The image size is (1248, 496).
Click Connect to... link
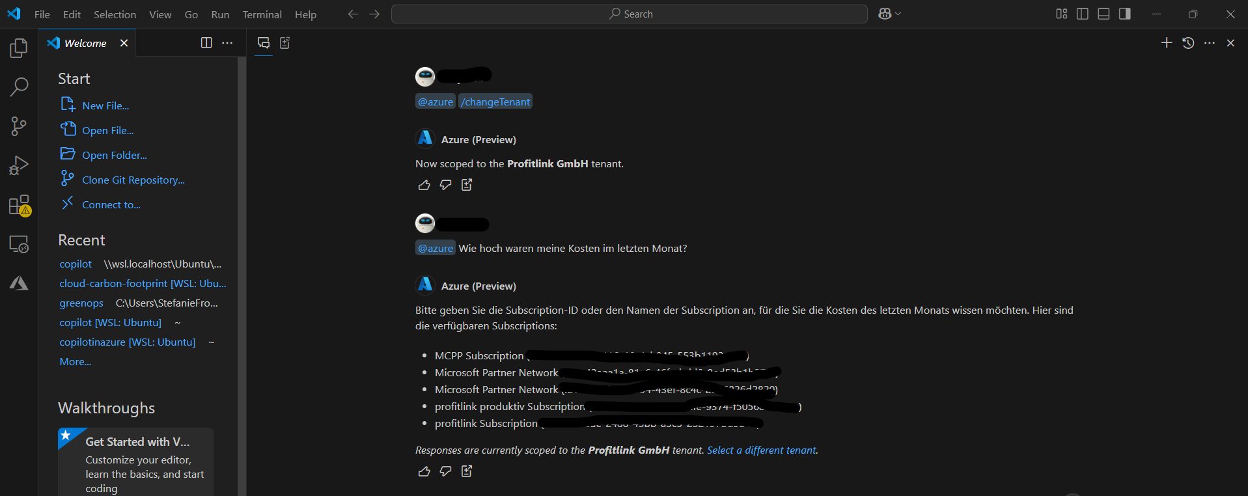coord(111,204)
